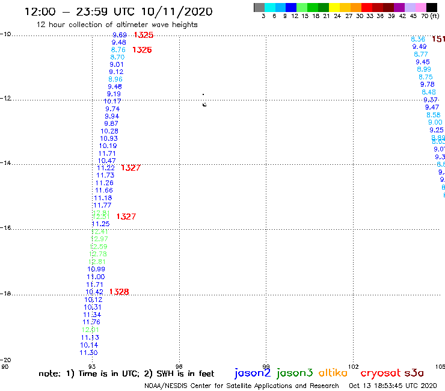The width and height of the screenshot is (445, 391).
Task: Click the wave height value 10.17
Action: coord(112,101)
